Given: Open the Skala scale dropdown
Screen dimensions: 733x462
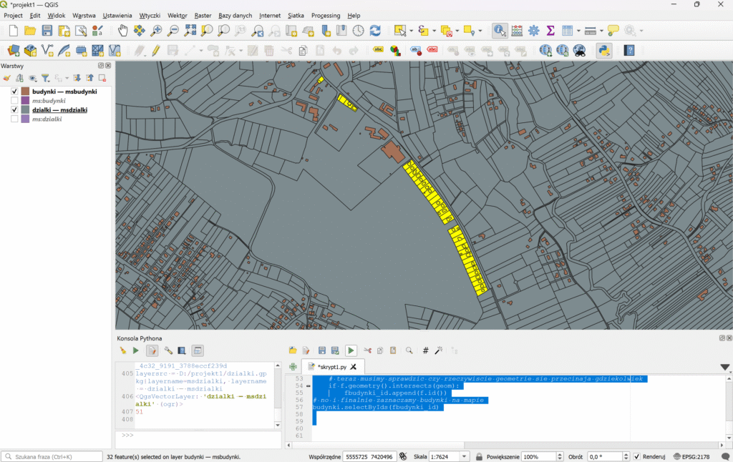Looking at the screenshot, I should pos(465,456).
